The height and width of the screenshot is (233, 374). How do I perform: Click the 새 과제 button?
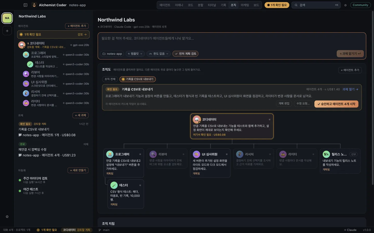pyautogui.click(x=81, y=115)
